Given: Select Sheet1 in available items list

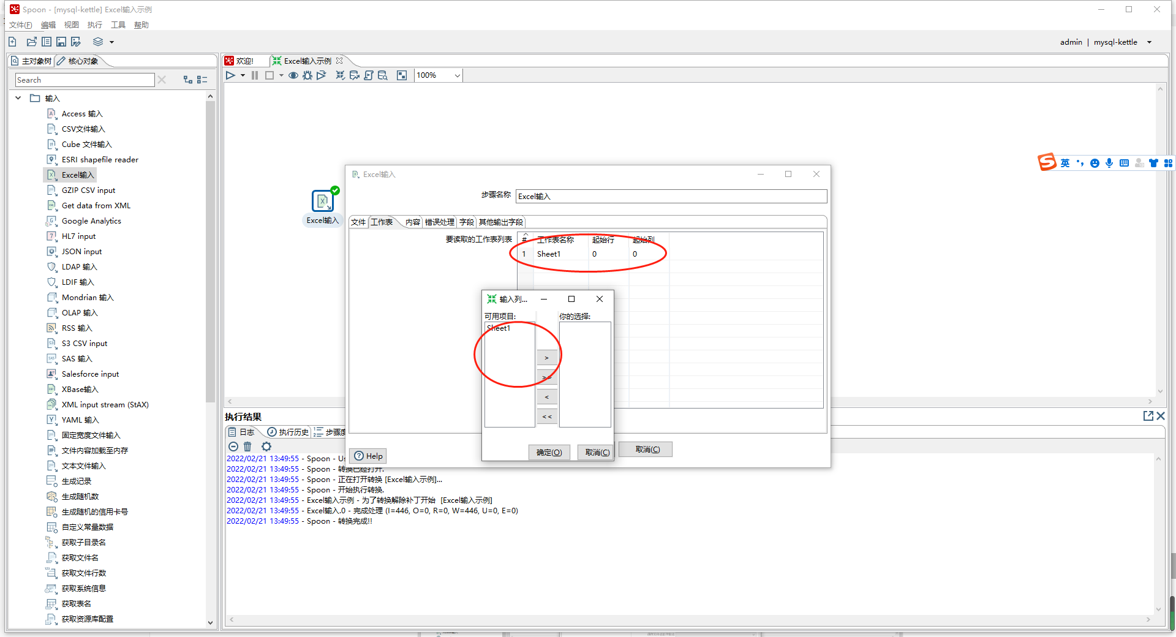Looking at the screenshot, I should tap(499, 328).
